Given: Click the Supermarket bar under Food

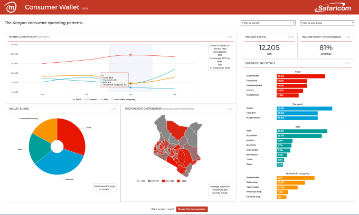Looking at the screenshot, I should (x=300, y=76).
